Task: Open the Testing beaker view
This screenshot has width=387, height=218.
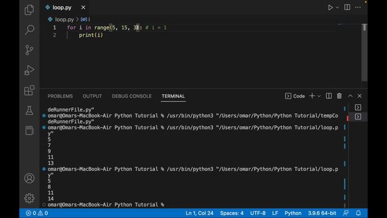Action: [29, 110]
